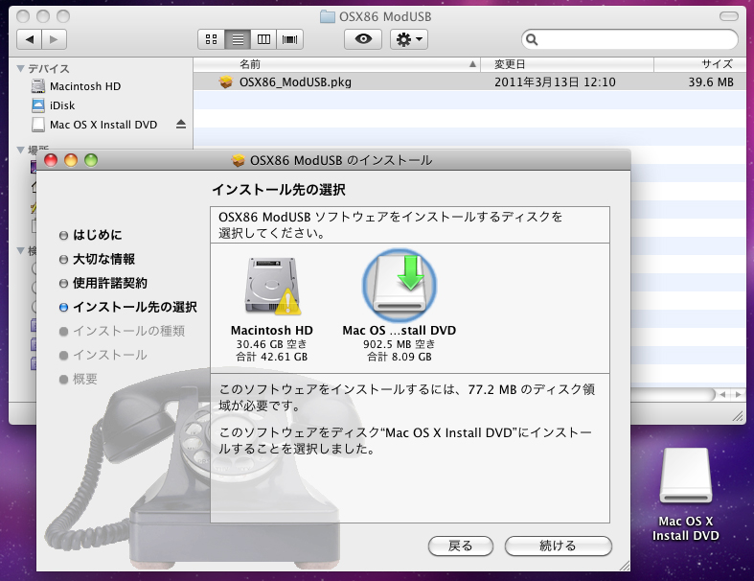The height and width of the screenshot is (581, 754).
Task: Click the Install DVD sidebar drive icon
Action: click(38, 125)
